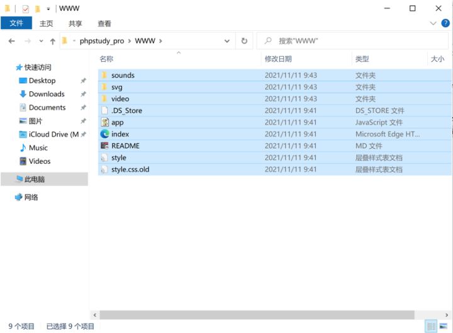Expand the ribbon with the chevron
The width and height of the screenshot is (453, 333).
[x=433, y=23]
